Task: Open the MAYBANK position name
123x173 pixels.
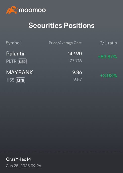Action: tap(20, 73)
